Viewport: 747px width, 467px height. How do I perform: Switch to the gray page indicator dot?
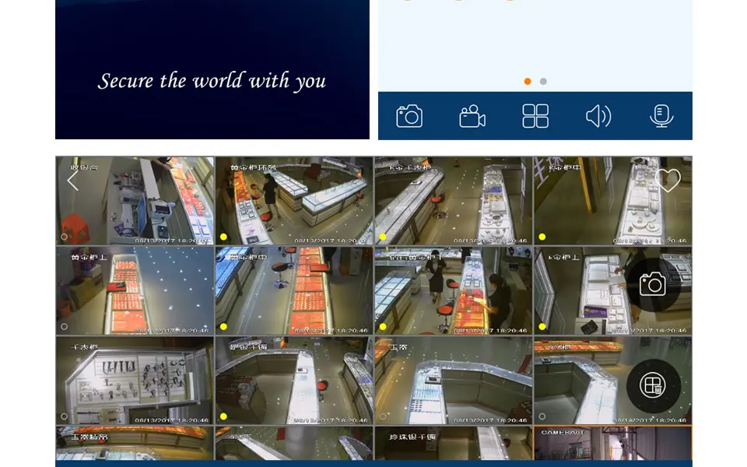tap(543, 82)
